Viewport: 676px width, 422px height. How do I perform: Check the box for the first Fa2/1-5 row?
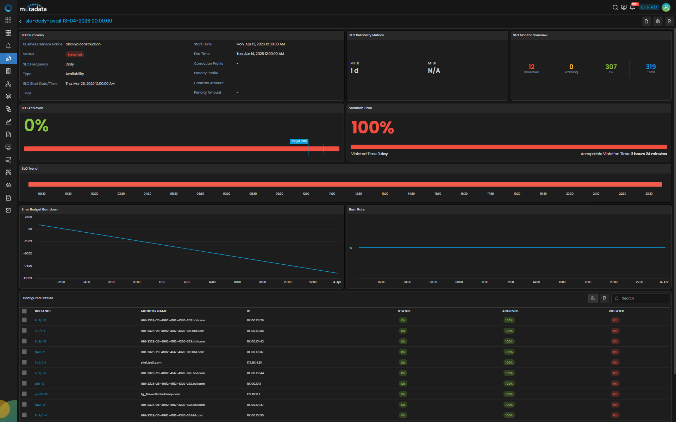pos(24,320)
